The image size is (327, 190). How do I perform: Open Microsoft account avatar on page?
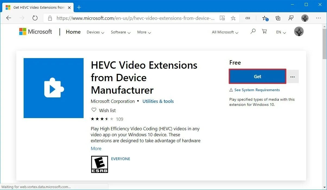click(x=299, y=31)
